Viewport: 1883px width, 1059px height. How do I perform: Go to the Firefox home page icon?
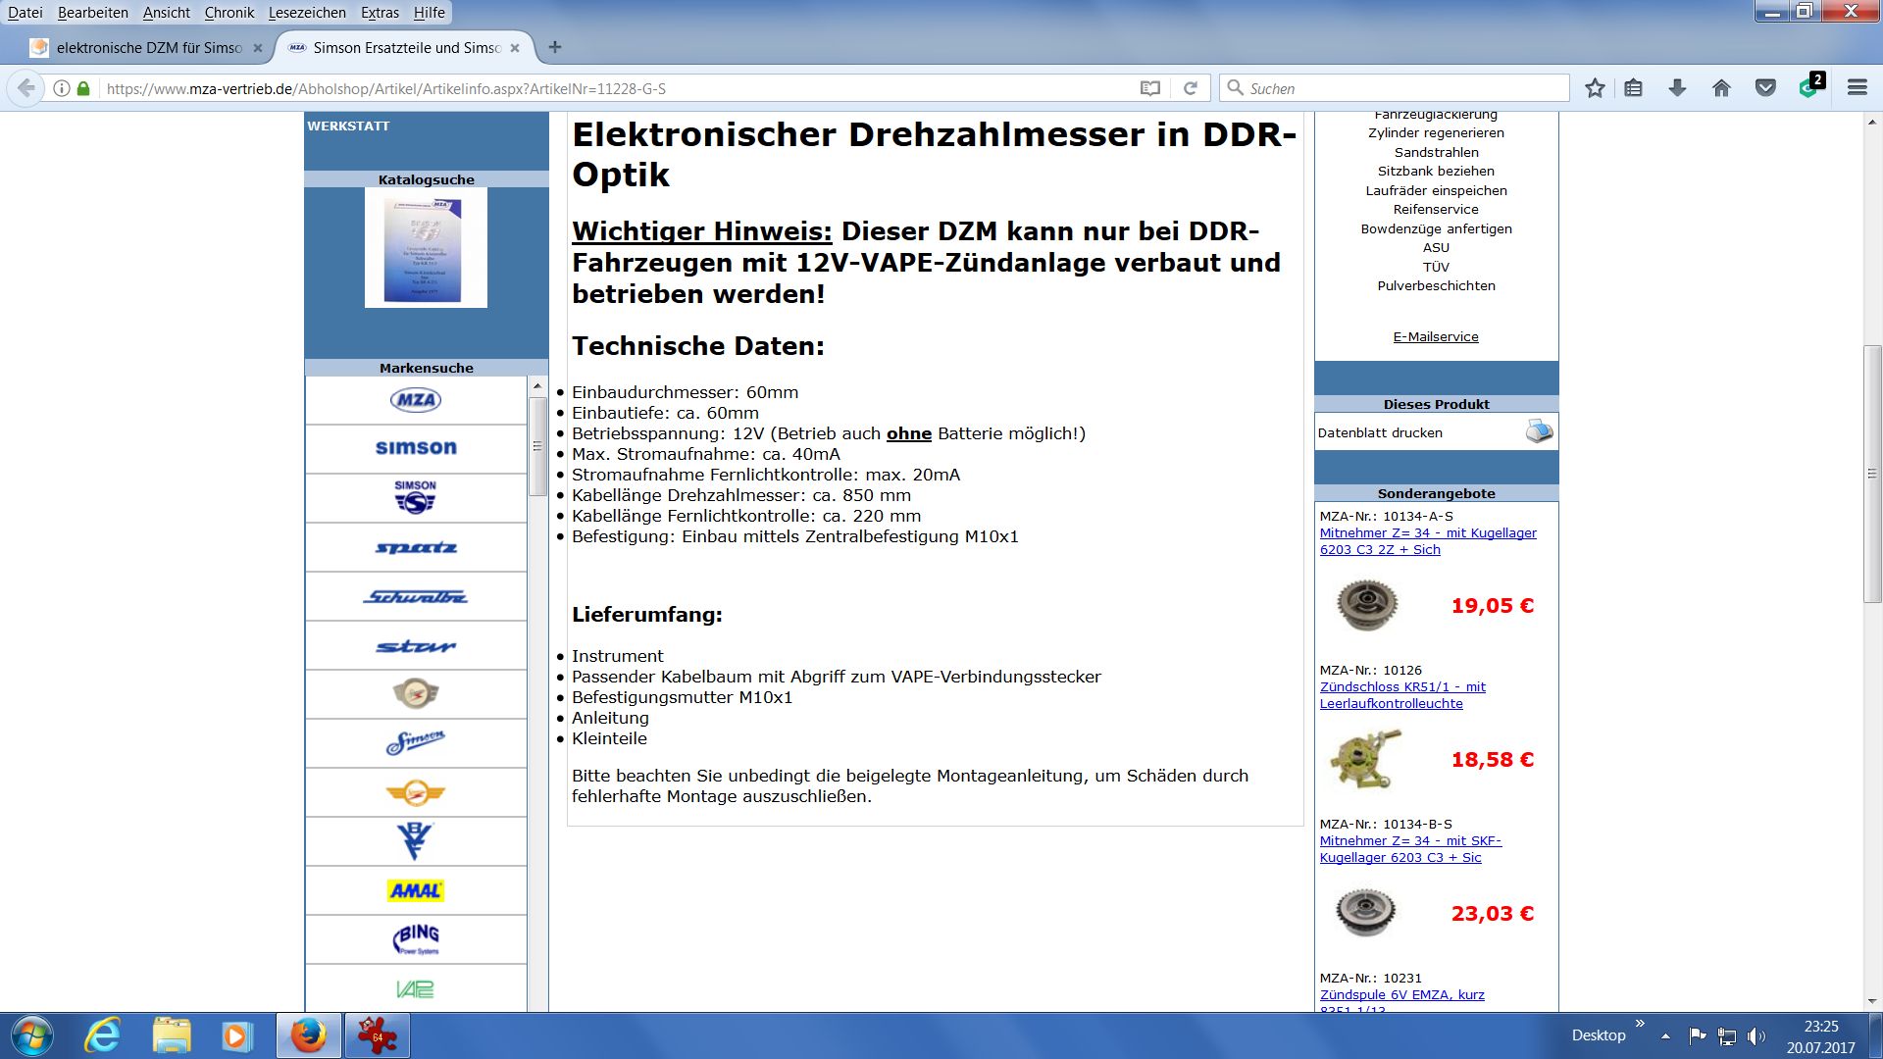(x=1721, y=88)
